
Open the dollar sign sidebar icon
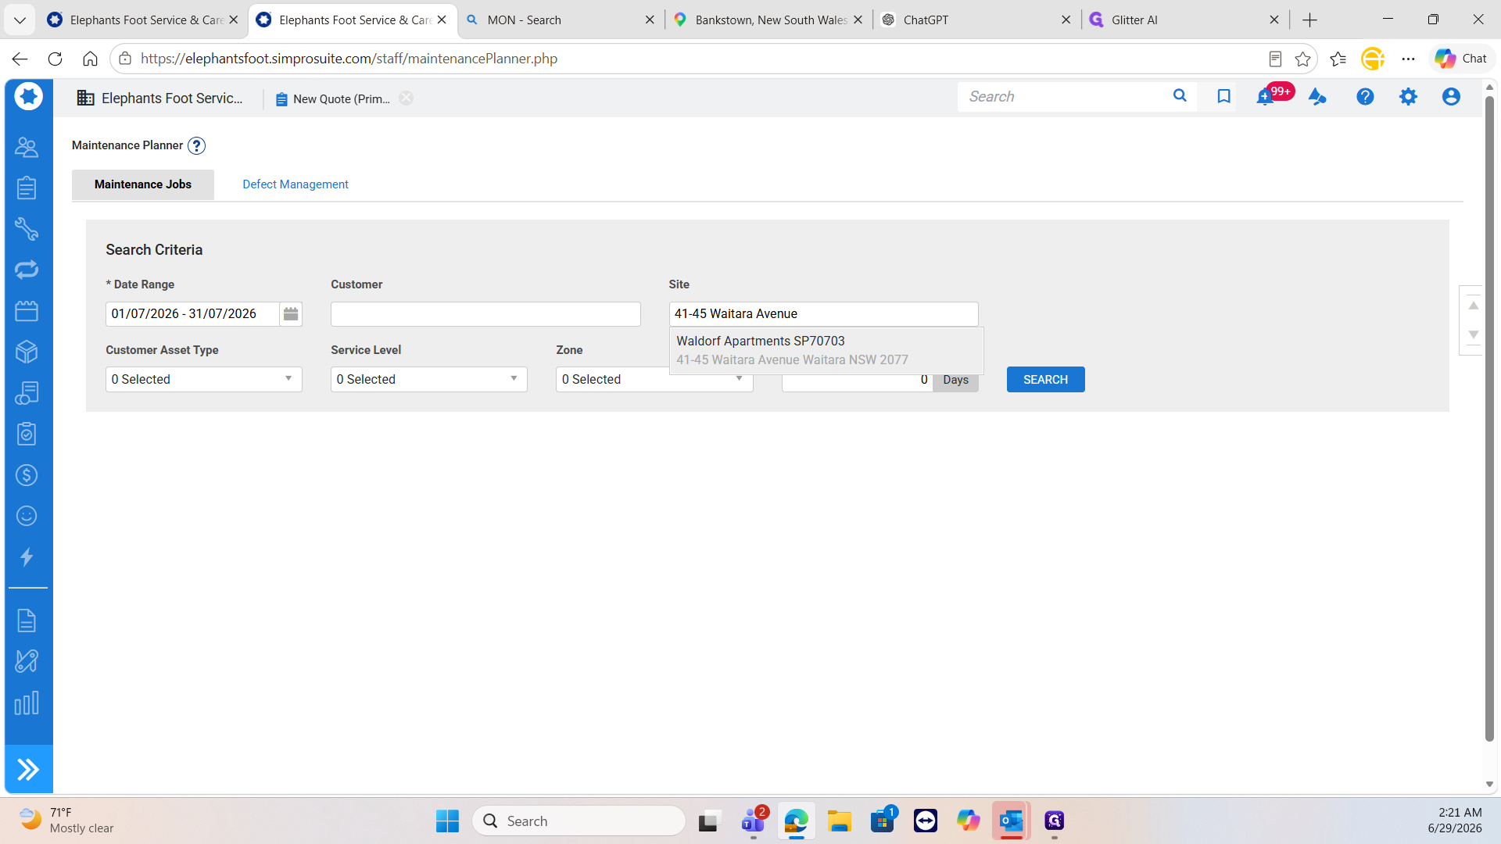[27, 475]
